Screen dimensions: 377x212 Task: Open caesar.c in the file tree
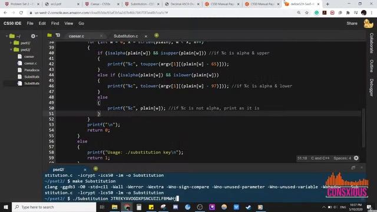coord(31,63)
